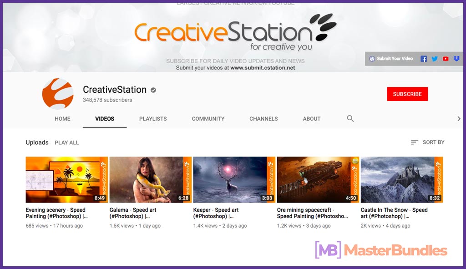Expand tabs with the right chevron arrow

pos(459,119)
